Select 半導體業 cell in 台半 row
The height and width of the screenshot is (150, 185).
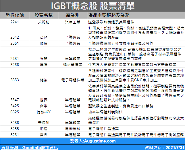[x=73, y=106]
